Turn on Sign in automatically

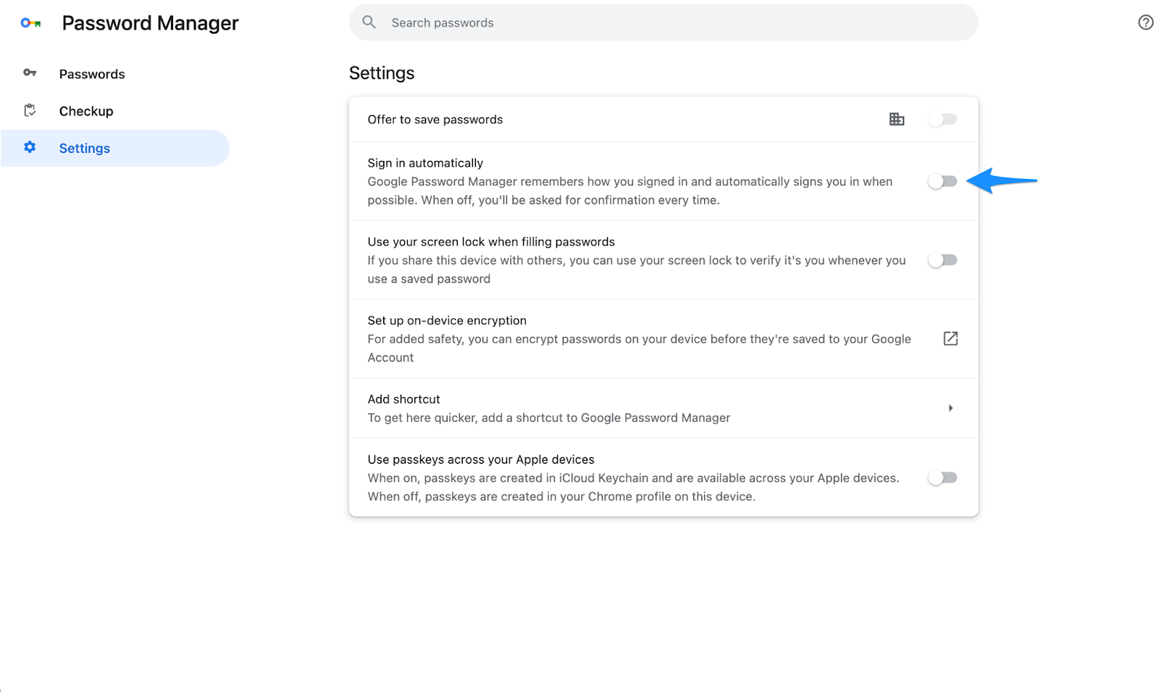(x=943, y=181)
